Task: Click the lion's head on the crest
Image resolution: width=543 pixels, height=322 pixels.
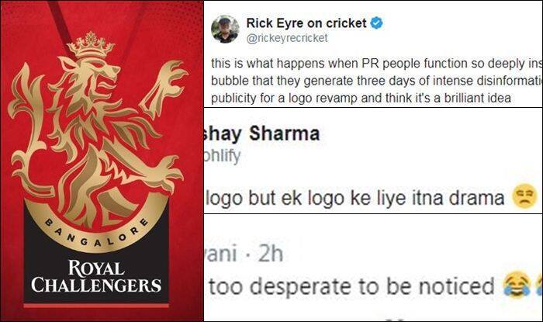Action: click(x=93, y=74)
